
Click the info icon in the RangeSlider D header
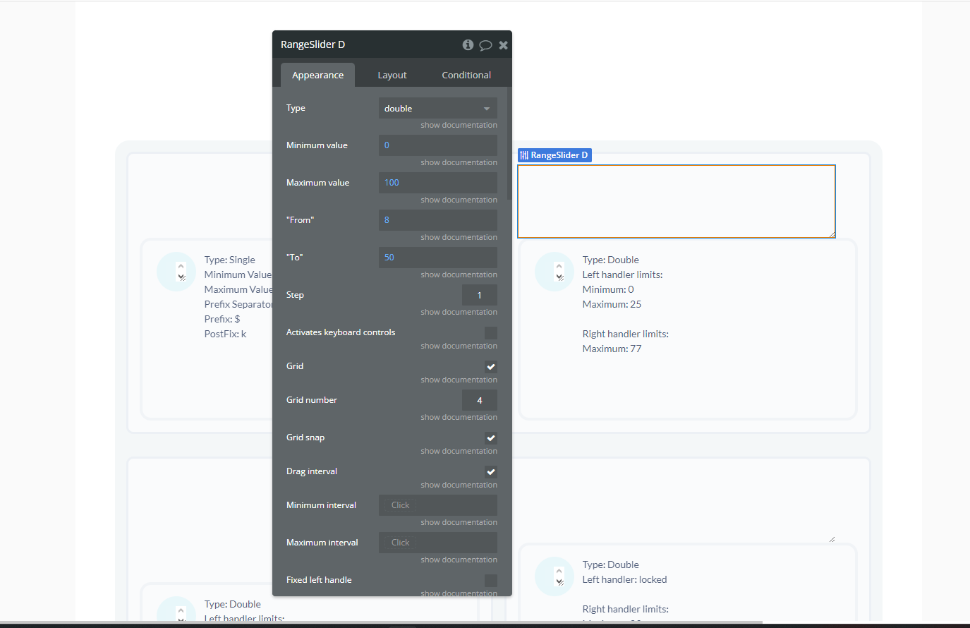coord(468,44)
